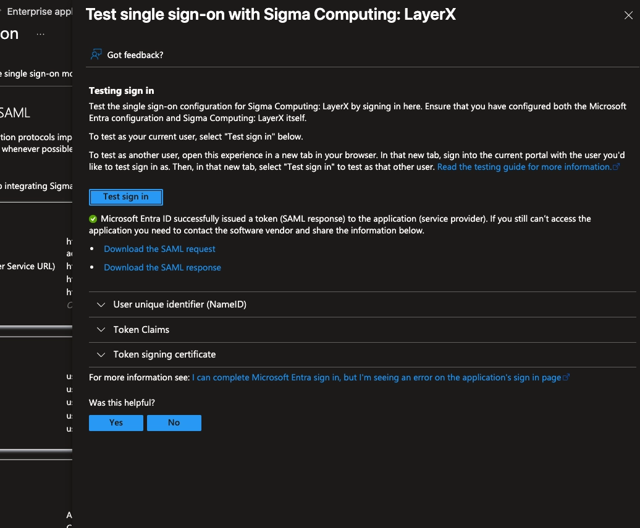
Task: Expand User unique identifier (NameID) section
Action: [x=363, y=304]
